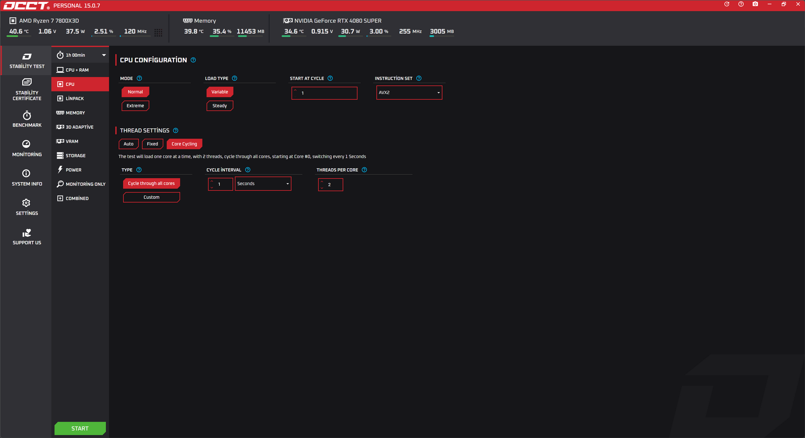The height and width of the screenshot is (438, 805).
Task: Show the Threads Per Core help icon
Action: click(x=364, y=170)
